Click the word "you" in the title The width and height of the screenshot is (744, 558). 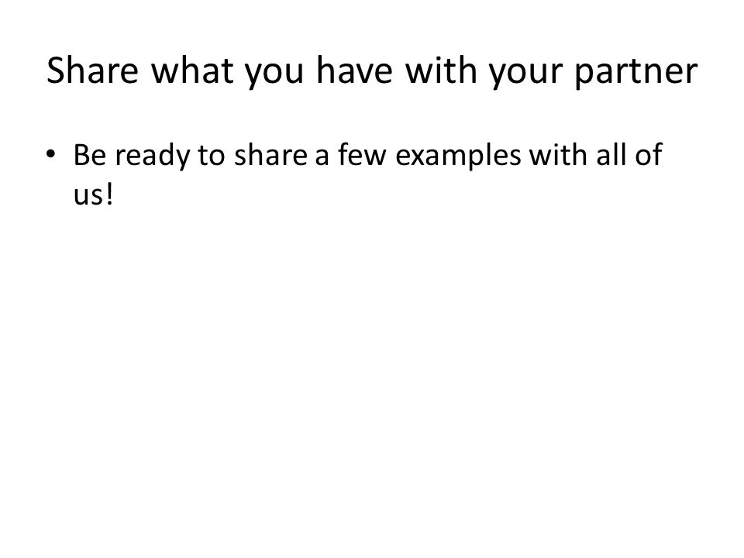274,75
